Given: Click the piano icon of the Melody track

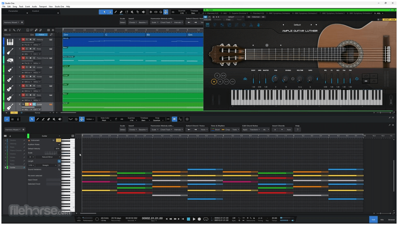Looking at the screenshot, I should tap(10, 42).
